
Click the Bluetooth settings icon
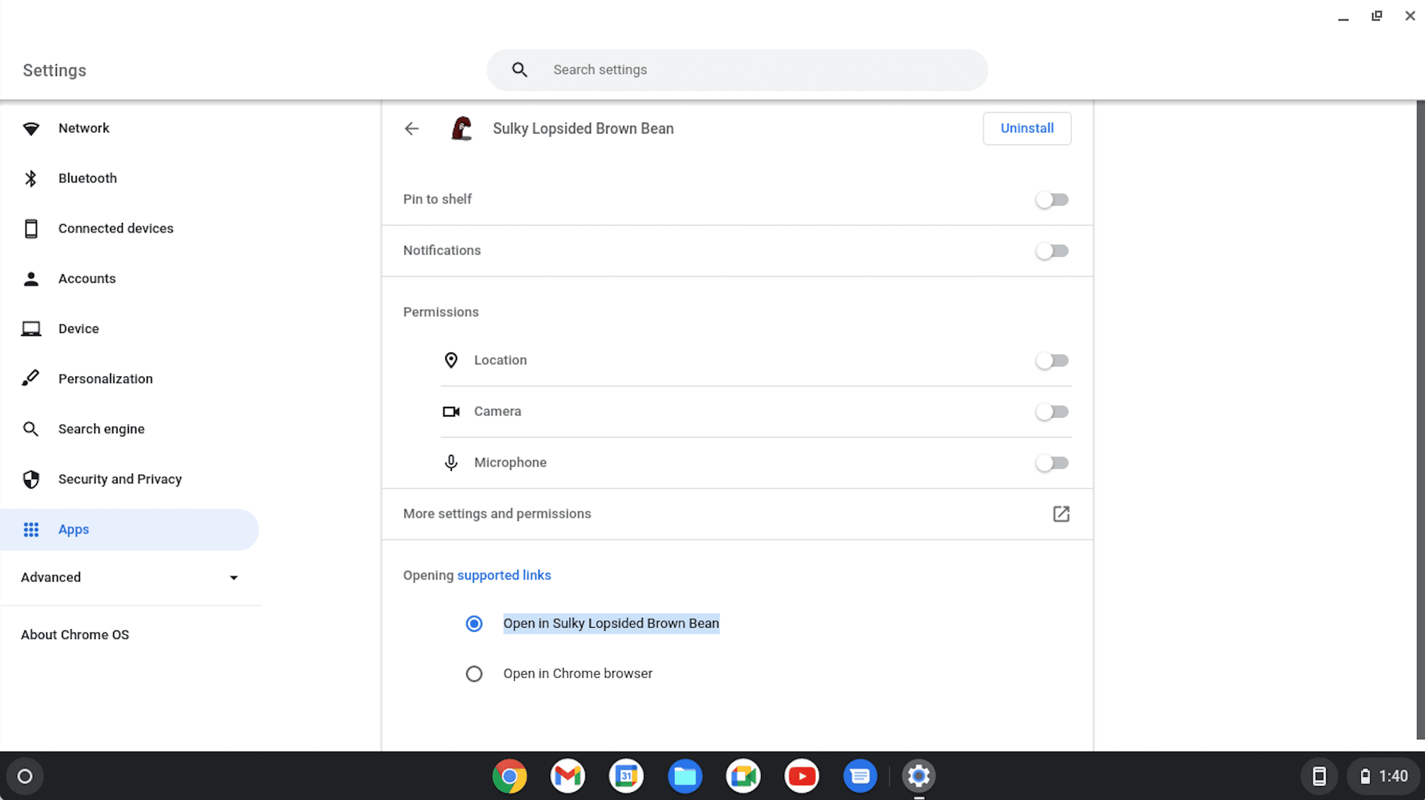click(31, 178)
